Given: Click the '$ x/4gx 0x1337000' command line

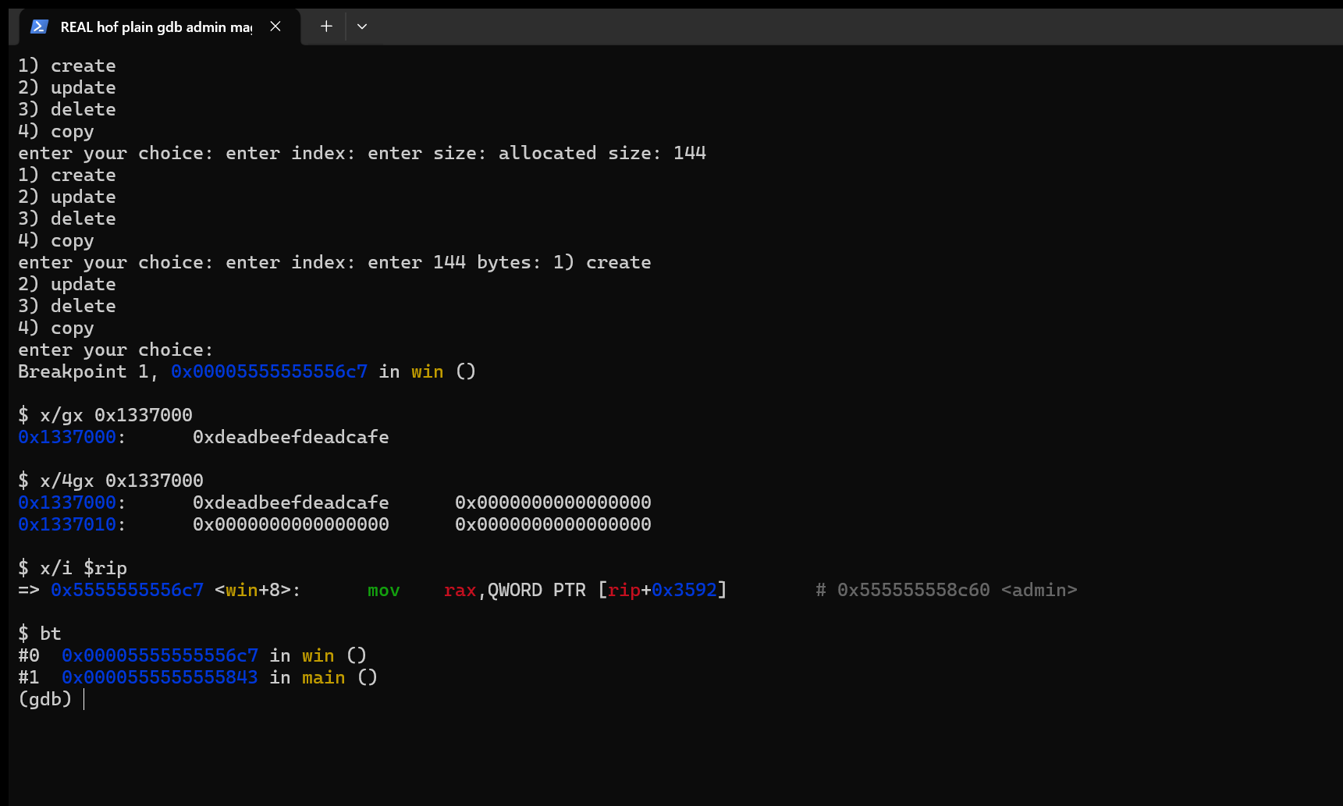Looking at the screenshot, I should point(111,481).
